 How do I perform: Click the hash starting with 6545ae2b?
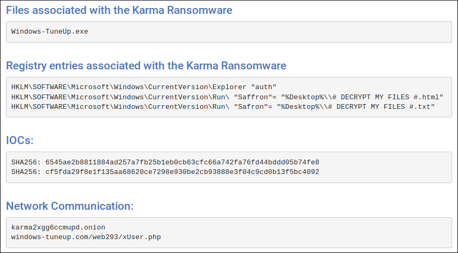click(x=182, y=162)
